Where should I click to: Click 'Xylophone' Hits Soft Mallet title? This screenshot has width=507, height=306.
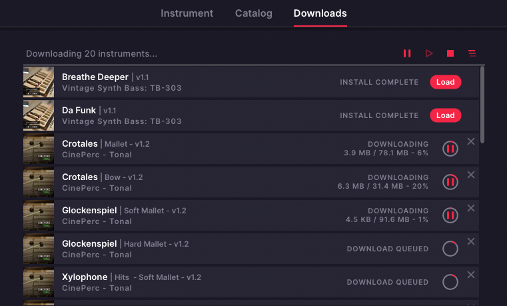coord(85,277)
